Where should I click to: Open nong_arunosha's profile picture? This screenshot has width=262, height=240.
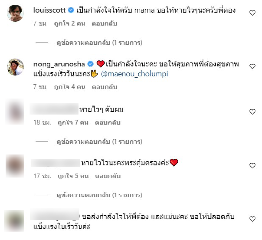click(15, 67)
